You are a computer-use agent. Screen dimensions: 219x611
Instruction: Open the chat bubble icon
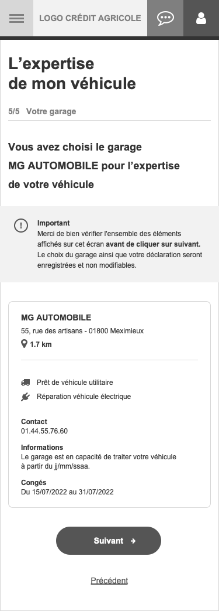(x=165, y=18)
